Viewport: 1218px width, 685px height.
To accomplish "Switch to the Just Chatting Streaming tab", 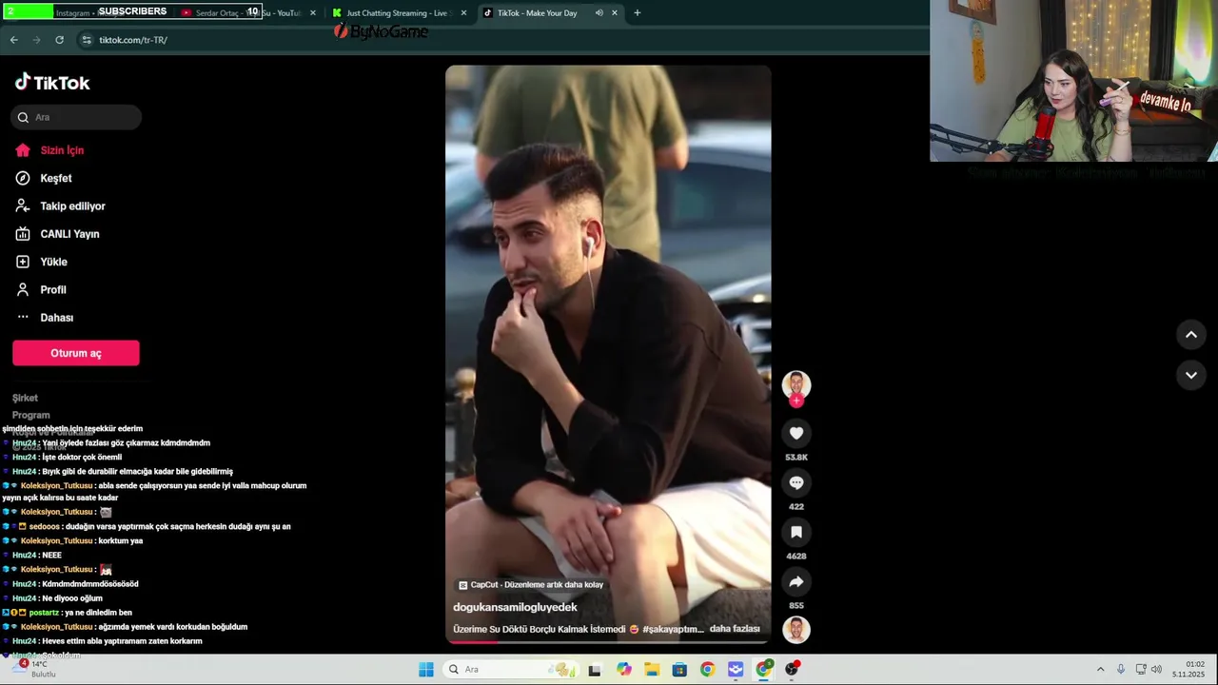I will pos(397,13).
